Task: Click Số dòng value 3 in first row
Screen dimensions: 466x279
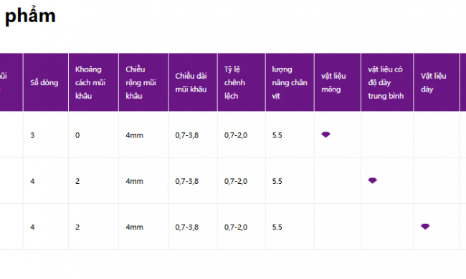Action: click(x=32, y=135)
